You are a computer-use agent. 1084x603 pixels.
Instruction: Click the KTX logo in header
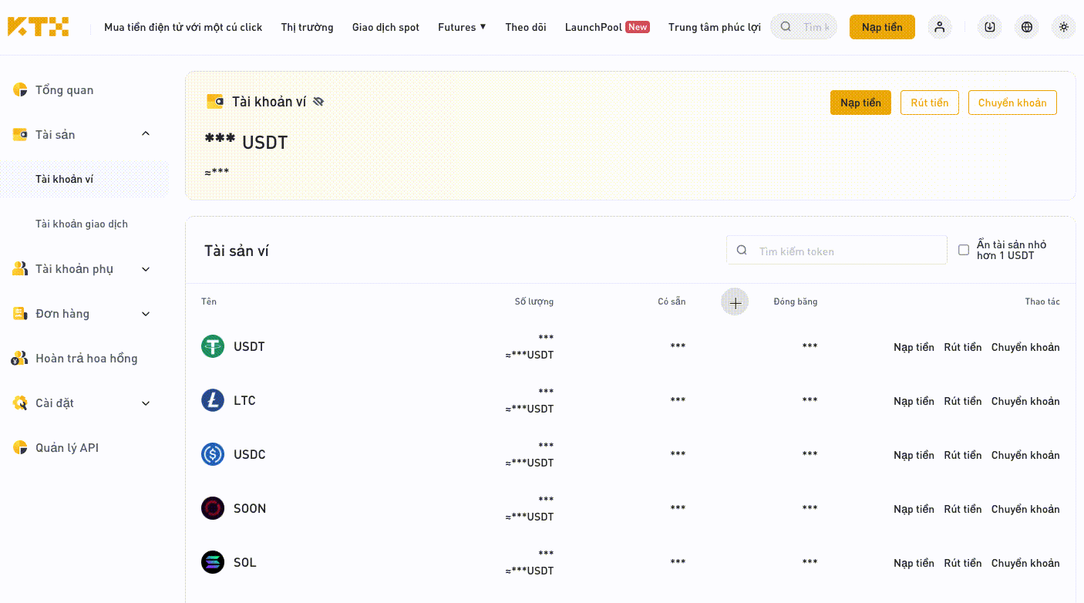(x=38, y=27)
